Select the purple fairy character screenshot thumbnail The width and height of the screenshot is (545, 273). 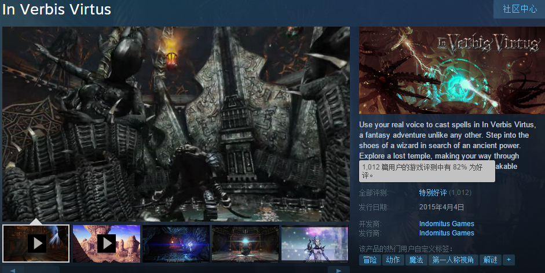click(x=315, y=244)
